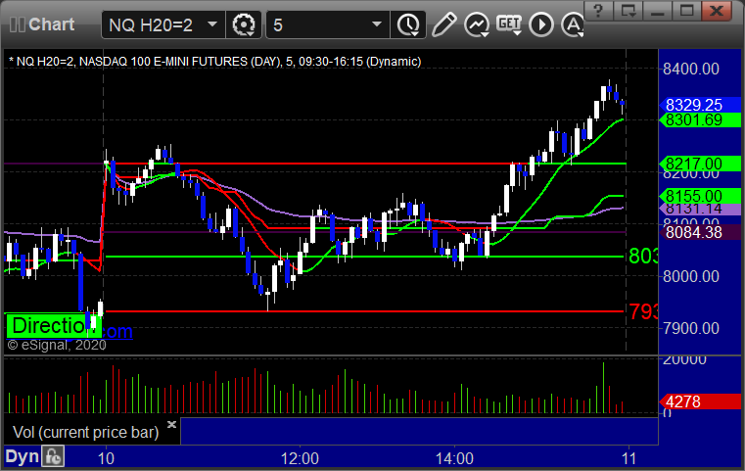Select the pencil drawing tool
Viewport: 745px width, 471px height.
(443, 24)
